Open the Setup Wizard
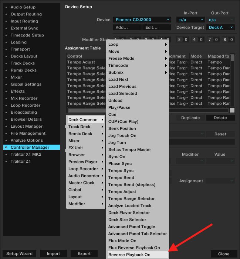This screenshot has width=240, height=259. 20,254
